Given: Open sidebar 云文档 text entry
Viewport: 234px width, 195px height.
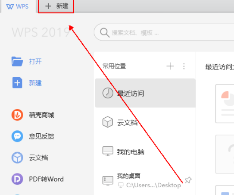Looking at the screenshot, I should (38, 158).
